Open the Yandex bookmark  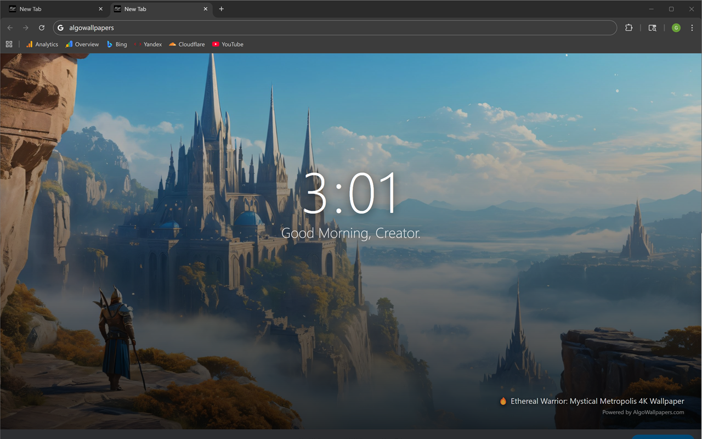coord(148,44)
